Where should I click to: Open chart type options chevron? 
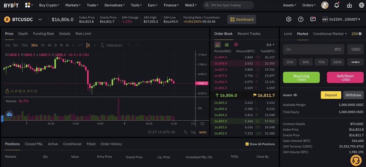pos(95,45)
